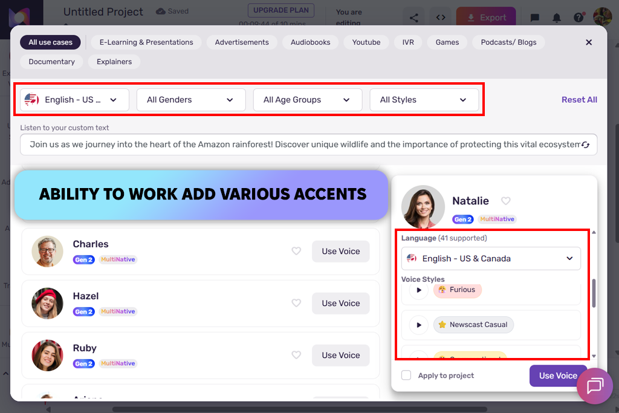Click the share icon in top bar
This screenshot has width=619, height=413.
click(x=413, y=18)
